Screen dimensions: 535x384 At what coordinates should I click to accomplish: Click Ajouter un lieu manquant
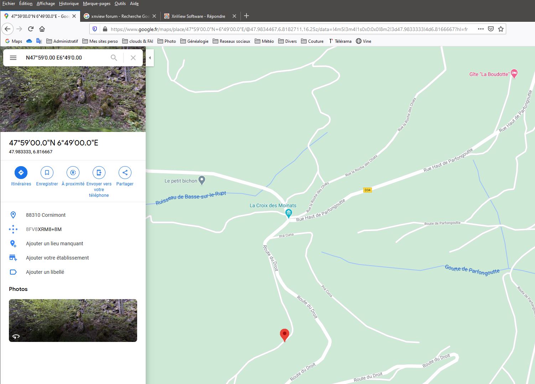73,244
